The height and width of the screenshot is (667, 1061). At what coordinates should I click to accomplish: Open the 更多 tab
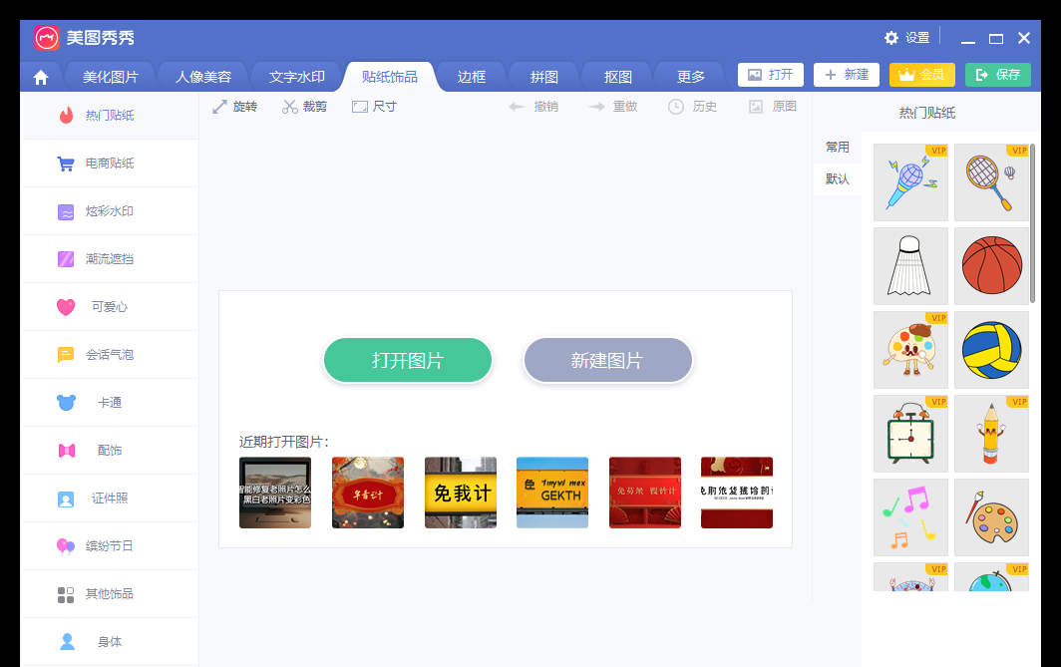(691, 77)
